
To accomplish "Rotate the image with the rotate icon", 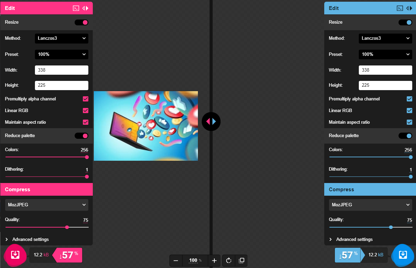I will 229,260.
